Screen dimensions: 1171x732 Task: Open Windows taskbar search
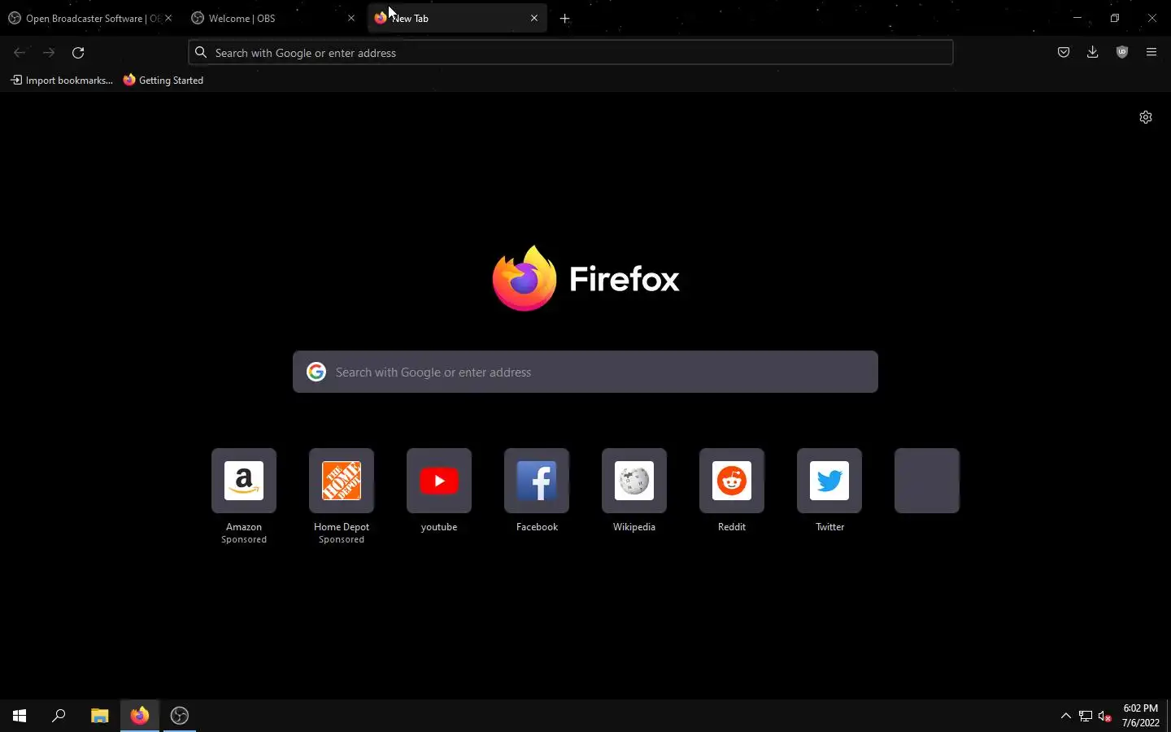(x=59, y=716)
